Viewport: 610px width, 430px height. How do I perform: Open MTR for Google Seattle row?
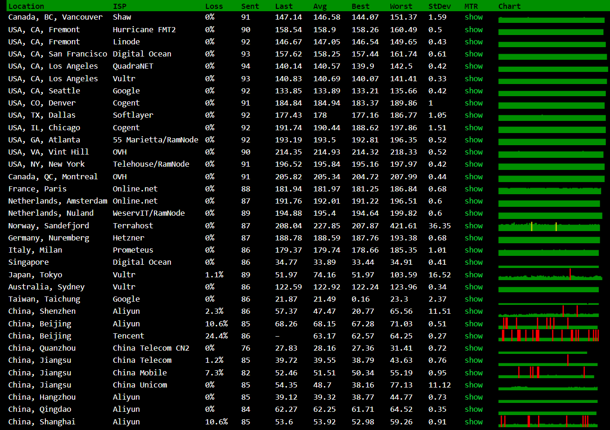click(x=474, y=91)
